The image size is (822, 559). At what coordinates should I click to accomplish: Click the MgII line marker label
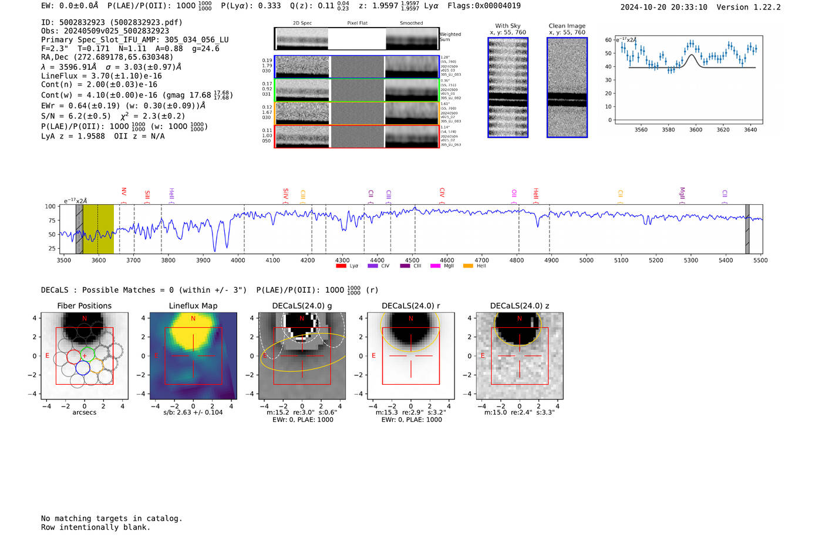682,194
